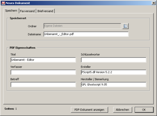Open the Faxversand tab
Image resolution: width=157 pixels, height=116 pixels.
[27, 11]
